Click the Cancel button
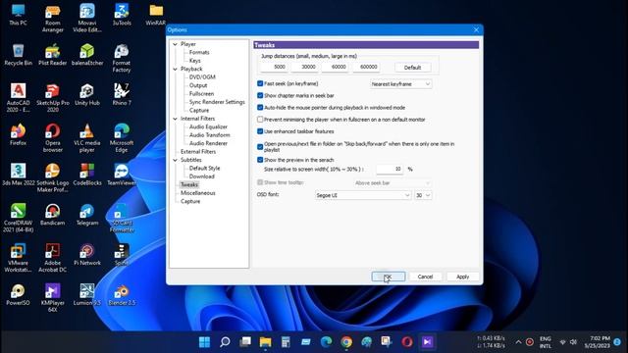The height and width of the screenshot is (353, 628). (x=425, y=277)
